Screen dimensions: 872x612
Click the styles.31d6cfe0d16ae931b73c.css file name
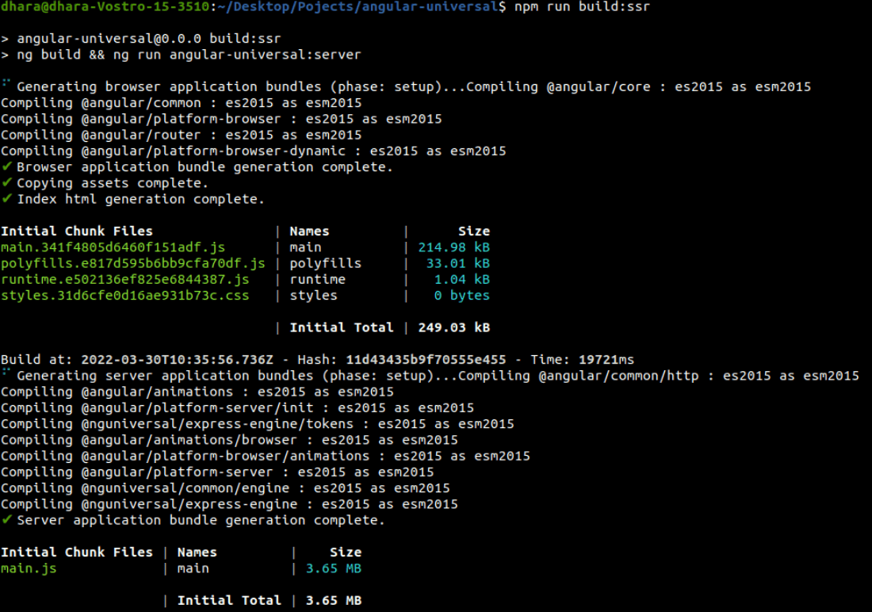[x=125, y=296]
